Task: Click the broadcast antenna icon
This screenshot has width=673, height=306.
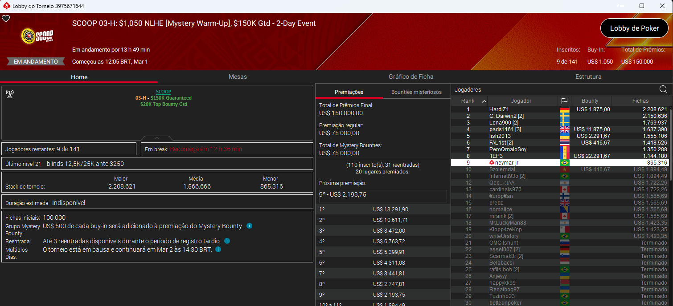Action: (x=9, y=94)
